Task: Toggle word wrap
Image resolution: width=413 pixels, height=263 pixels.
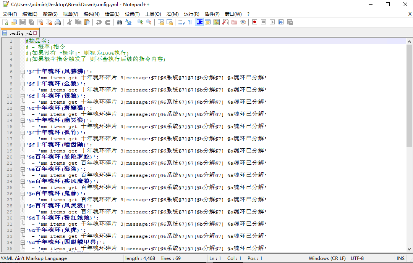Action: [x=181, y=22]
